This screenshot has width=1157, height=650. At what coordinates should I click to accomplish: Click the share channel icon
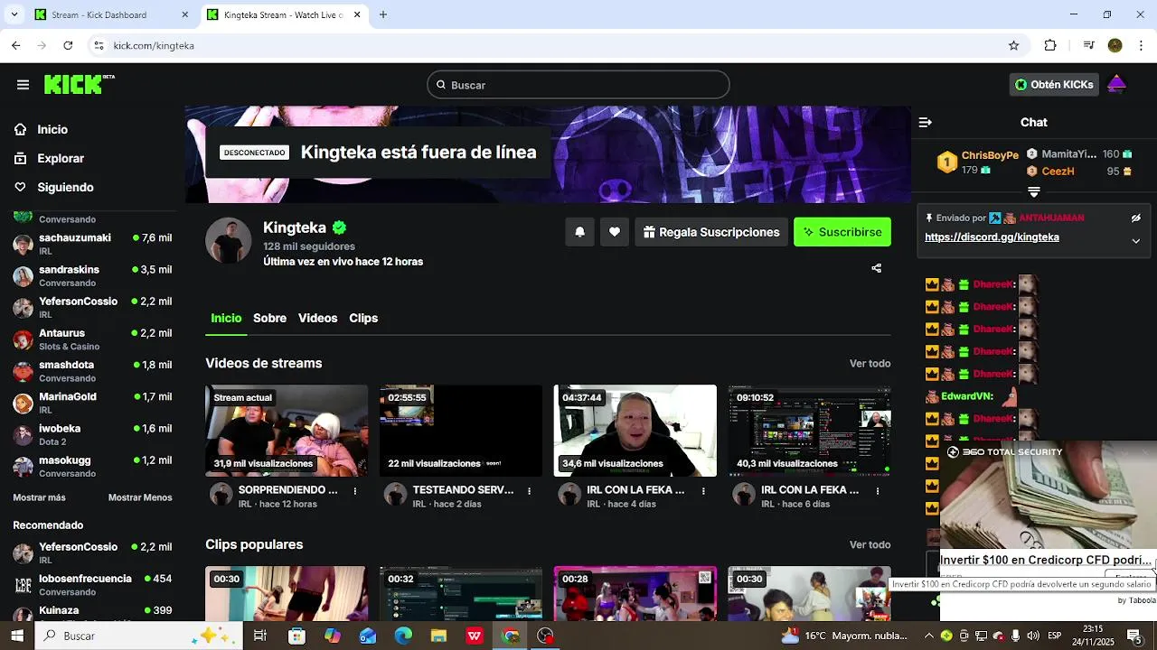(x=876, y=268)
